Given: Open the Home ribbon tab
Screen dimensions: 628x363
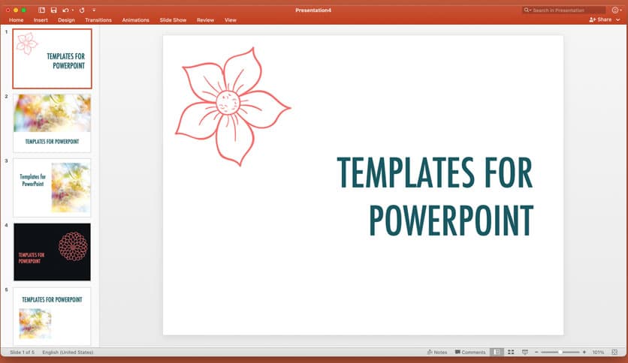Looking at the screenshot, I should tap(17, 20).
